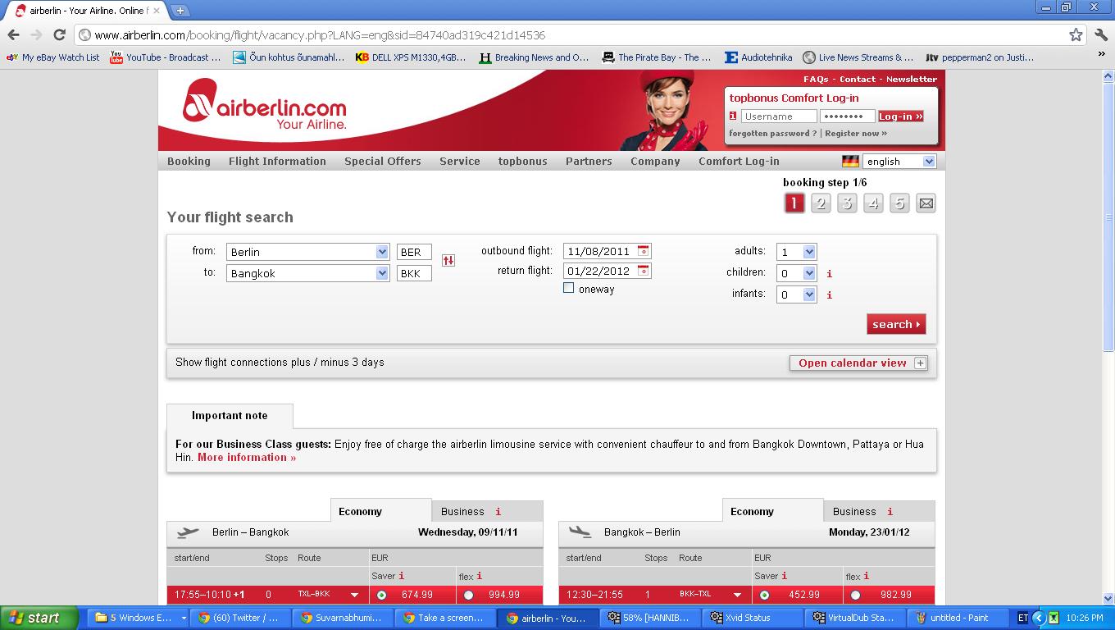The width and height of the screenshot is (1115, 630).
Task: Click the Saver info icon for Berlin–Bangkok
Action: click(x=402, y=576)
